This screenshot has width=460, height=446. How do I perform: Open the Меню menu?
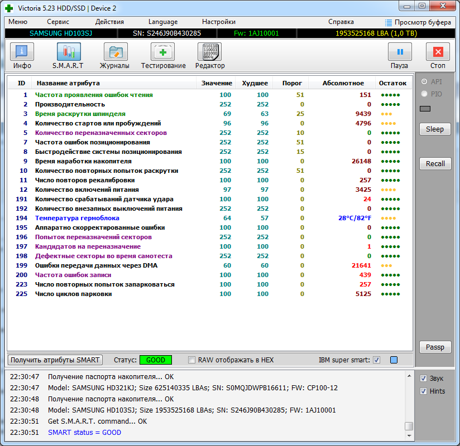(18, 22)
